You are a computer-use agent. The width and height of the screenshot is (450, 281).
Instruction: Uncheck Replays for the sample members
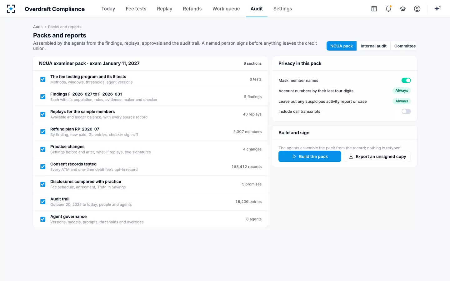pos(43,114)
